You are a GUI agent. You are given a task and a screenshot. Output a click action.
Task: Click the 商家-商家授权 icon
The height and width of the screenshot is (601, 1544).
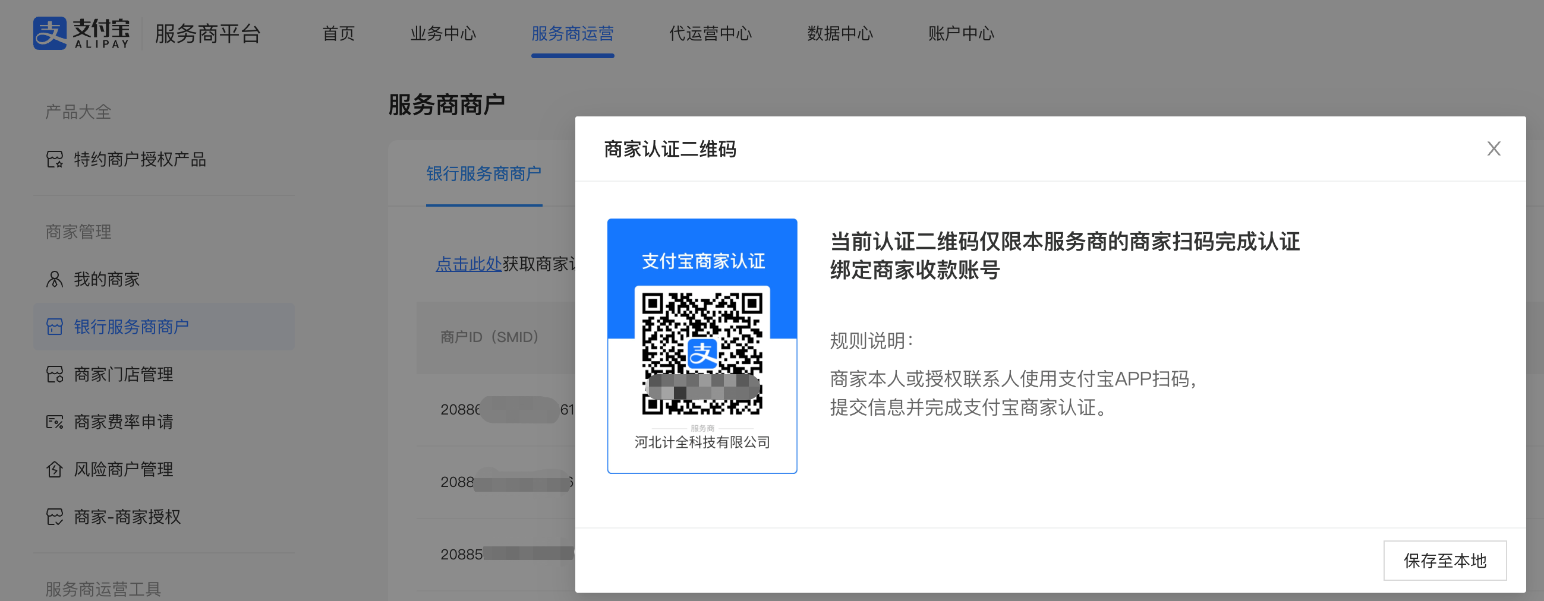[x=55, y=517]
